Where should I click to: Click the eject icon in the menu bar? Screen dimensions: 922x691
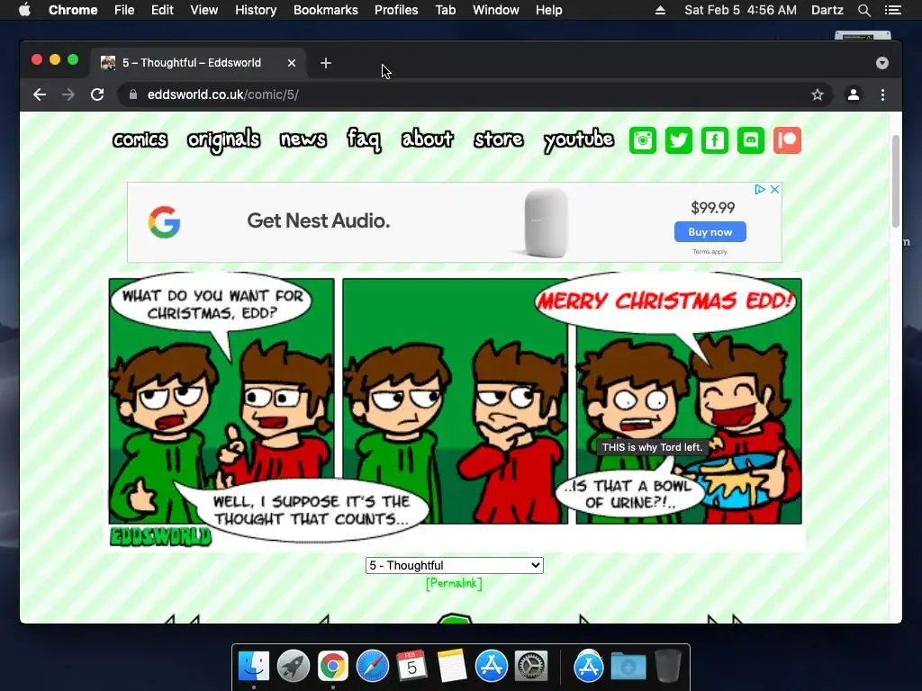point(660,10)
